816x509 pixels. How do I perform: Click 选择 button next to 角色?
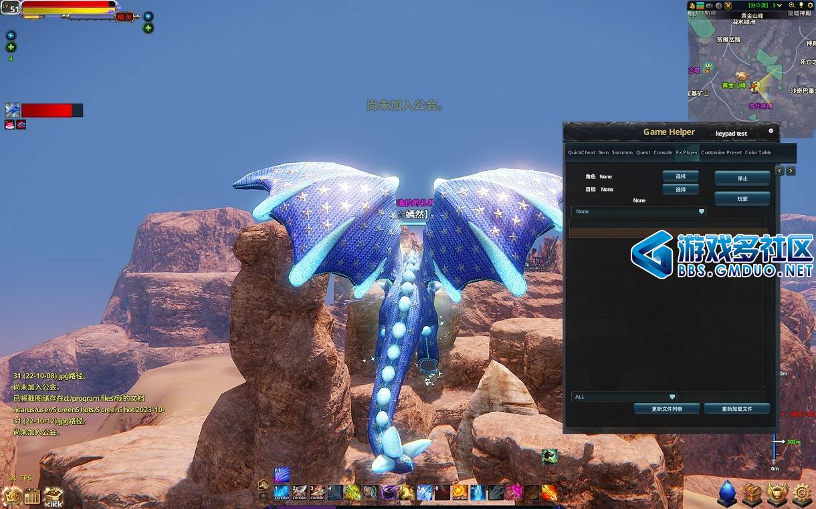pos(681,176)
